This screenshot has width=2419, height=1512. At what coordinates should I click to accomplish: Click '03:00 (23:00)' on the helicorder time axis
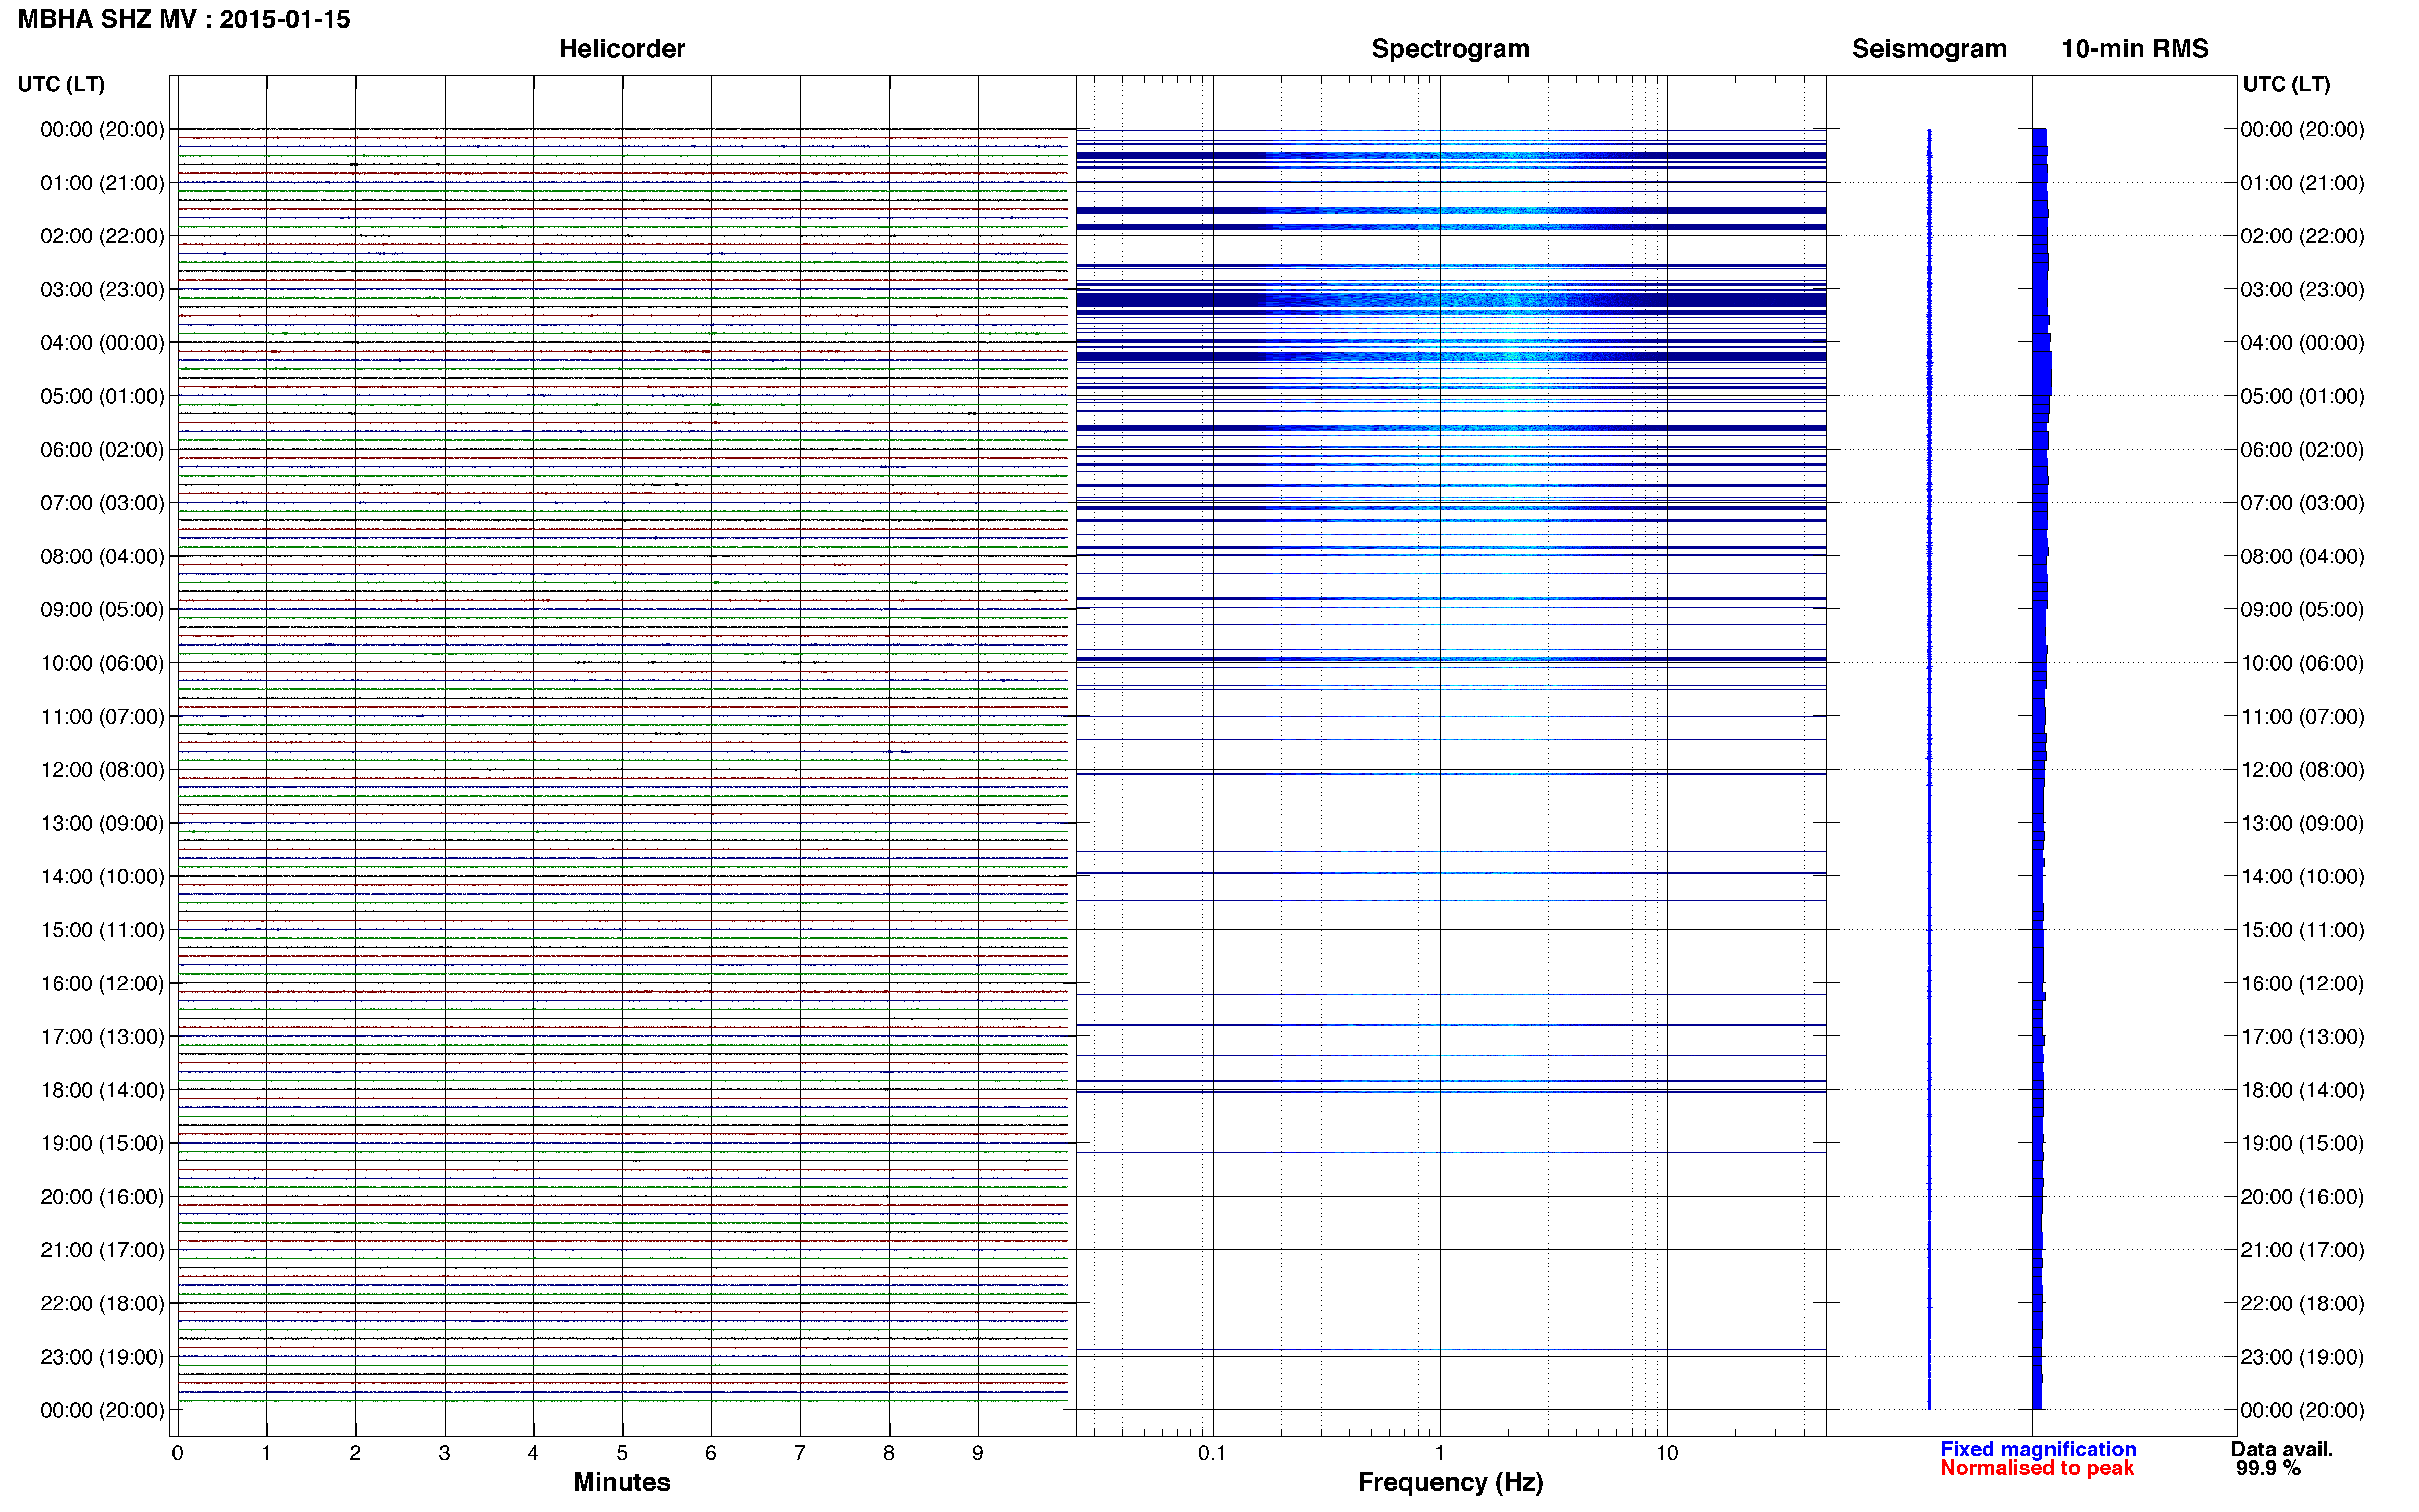[x=102, y=290]
